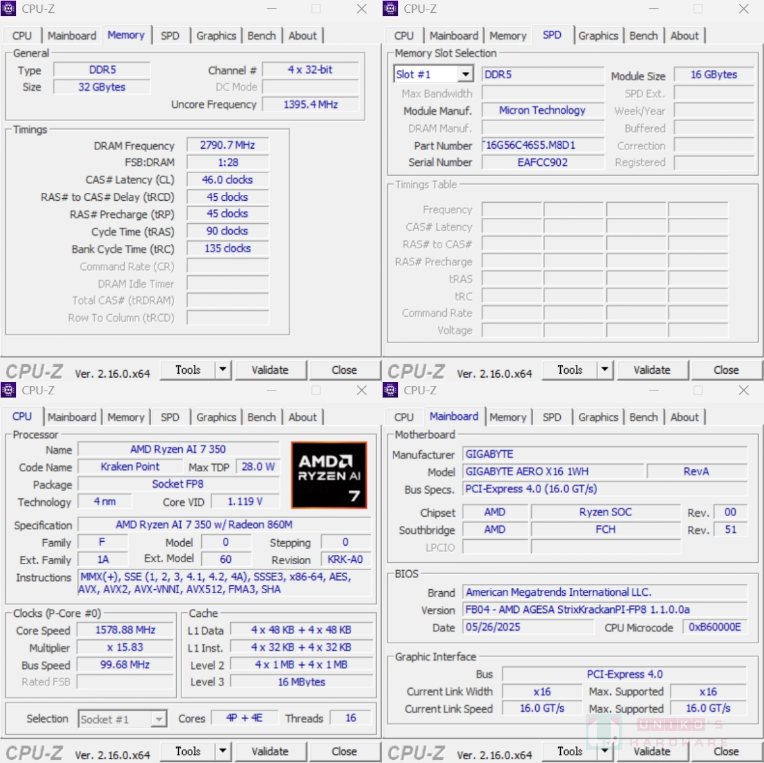Open About tab in SPD window
The image size is (764, 763).
pos(685,36)
